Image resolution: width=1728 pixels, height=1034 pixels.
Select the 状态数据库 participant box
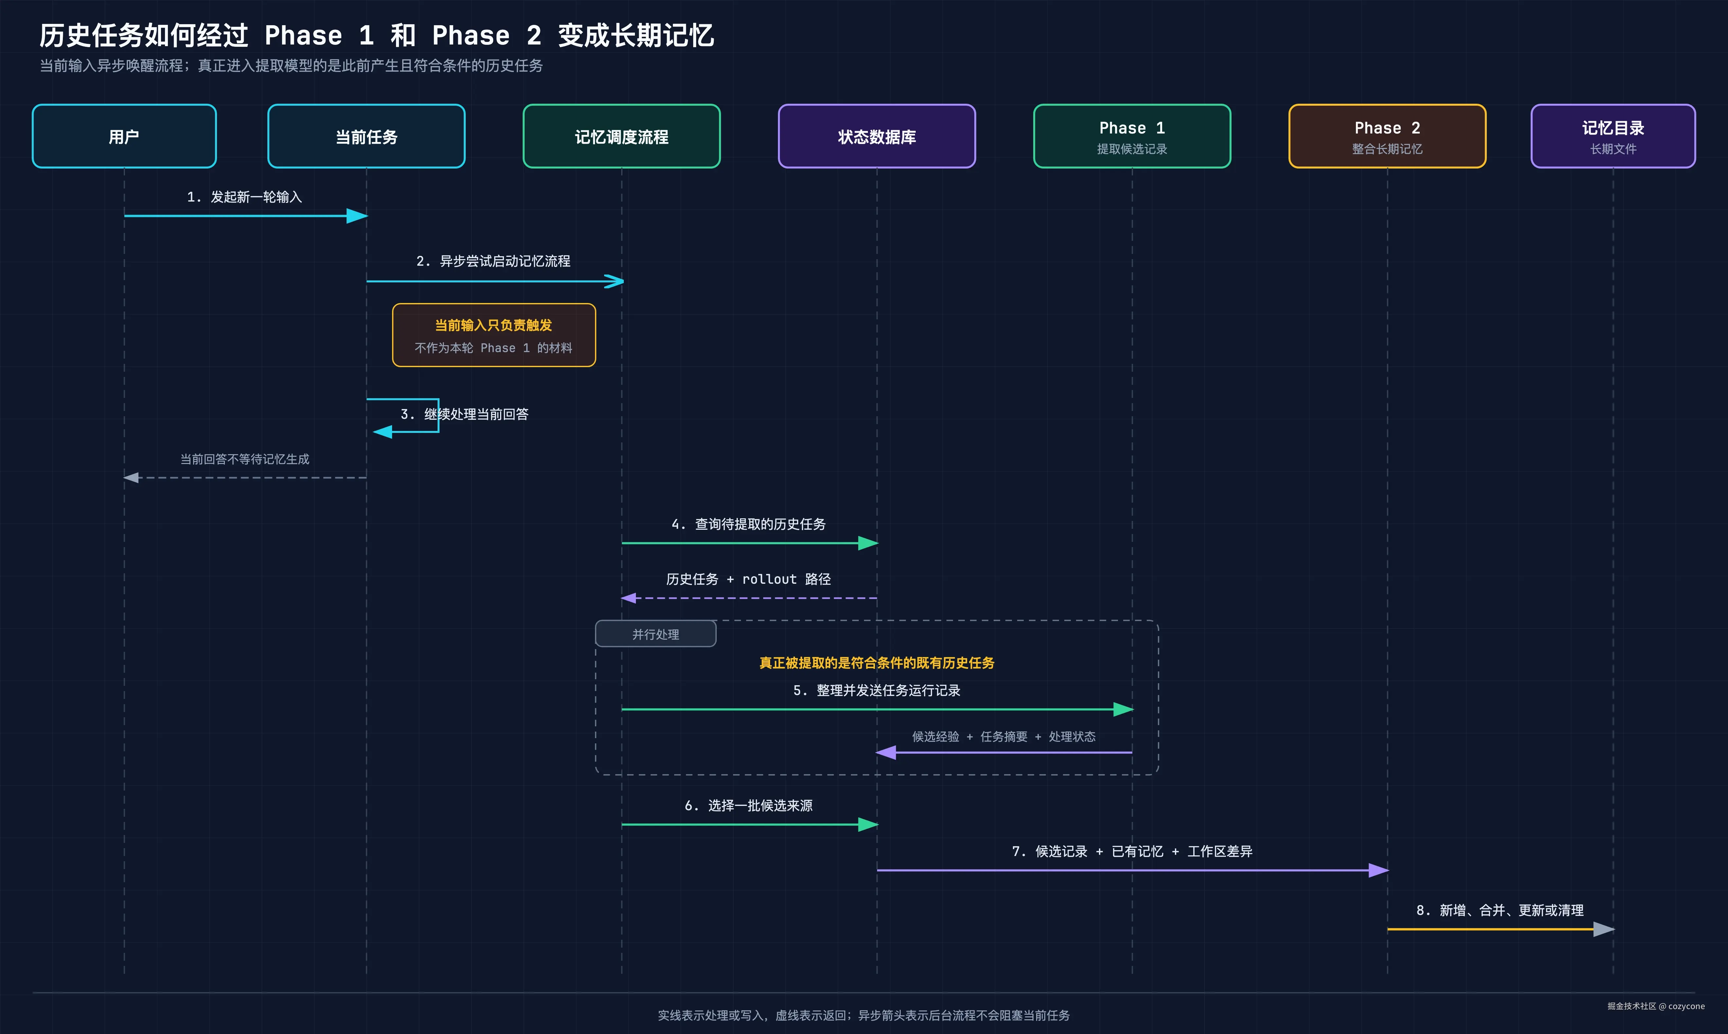(876, 136)
